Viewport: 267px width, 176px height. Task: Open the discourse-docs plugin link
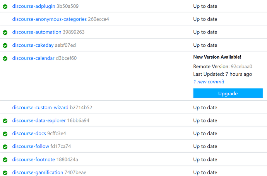pyautogui.click(x=29, y=134)
